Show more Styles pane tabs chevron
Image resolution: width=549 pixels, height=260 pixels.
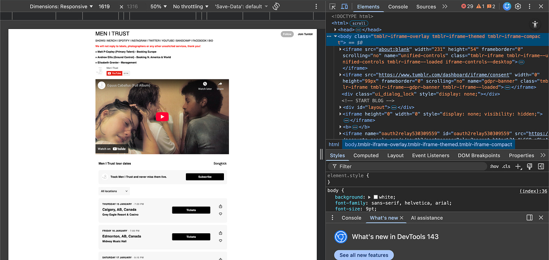coord(543,155)
